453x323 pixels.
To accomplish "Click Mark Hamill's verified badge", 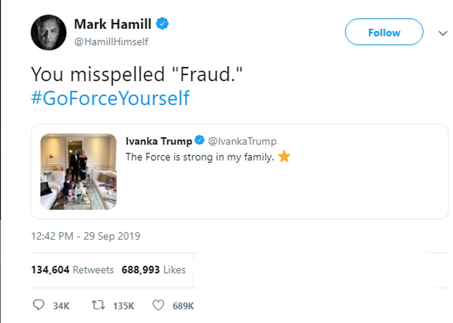I will point(163,24).
